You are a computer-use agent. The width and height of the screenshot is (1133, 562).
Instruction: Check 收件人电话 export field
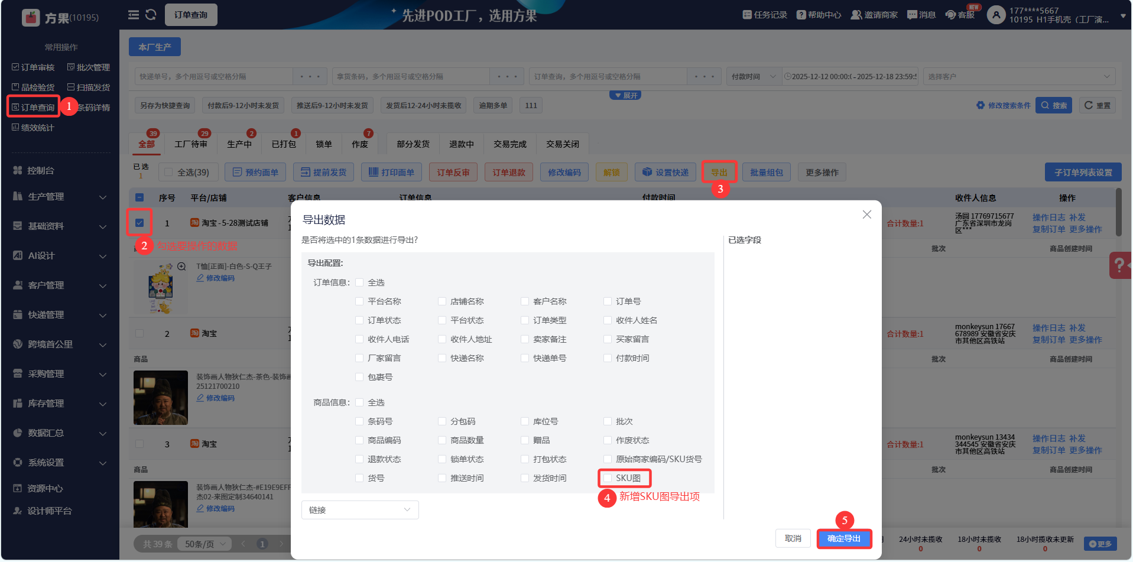[x=359, y=339]
